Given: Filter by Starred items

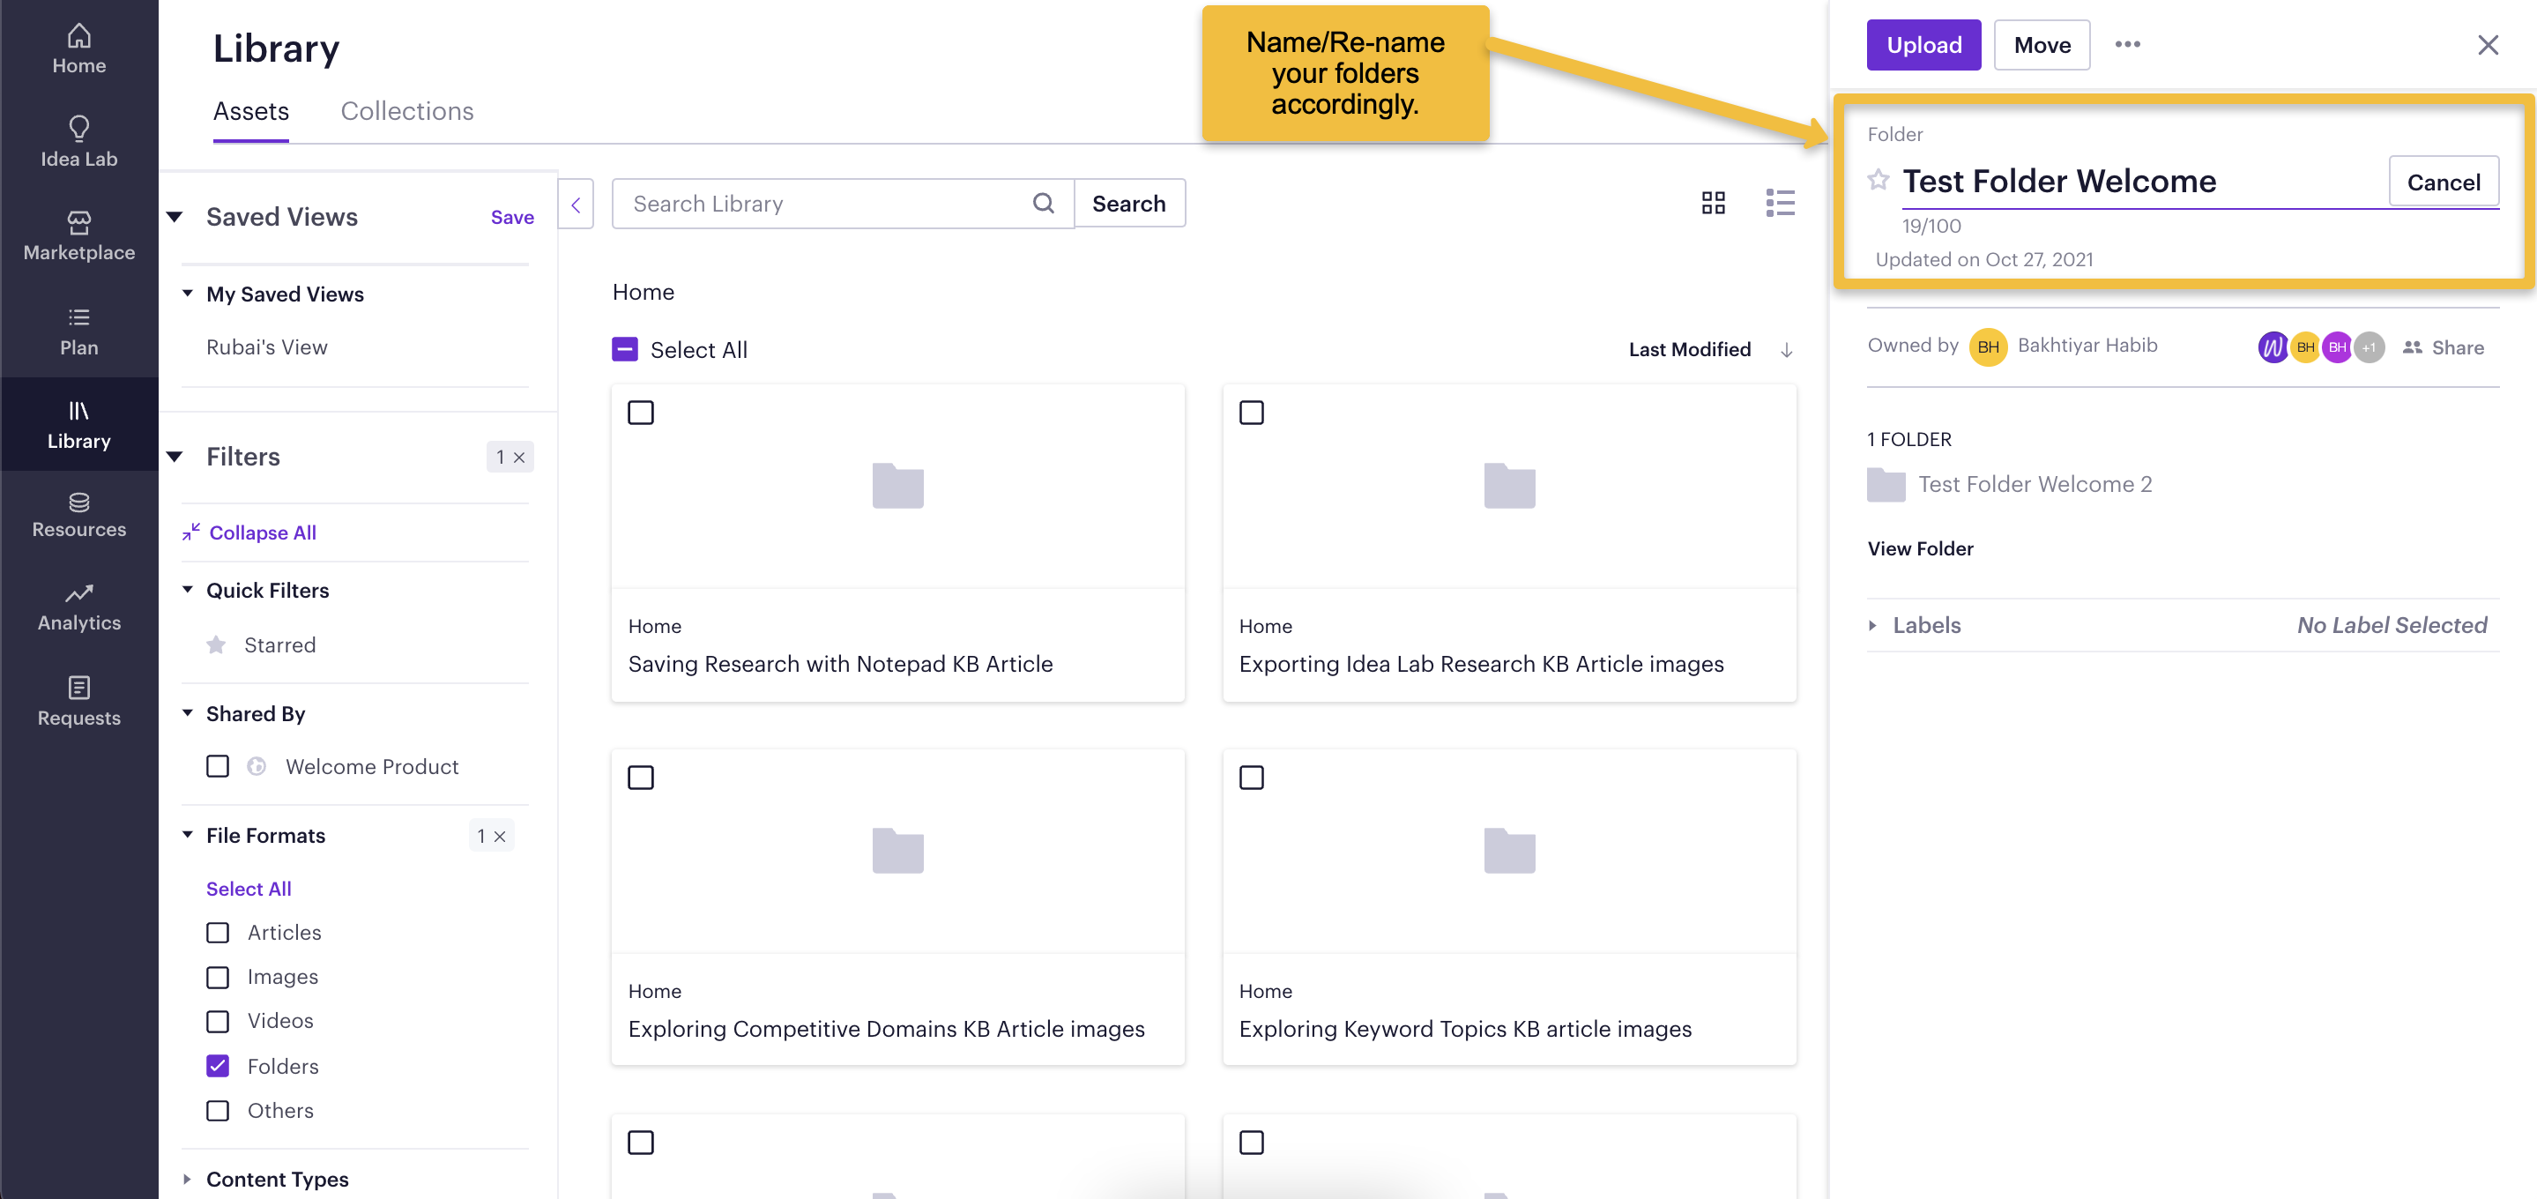Looking at the screenshot, I should pyautogui.click(x=279, y=645).
